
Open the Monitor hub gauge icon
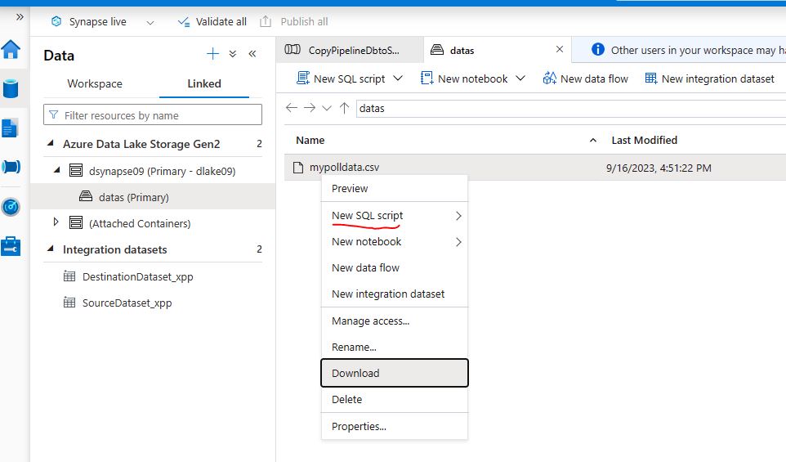point(11,207)
